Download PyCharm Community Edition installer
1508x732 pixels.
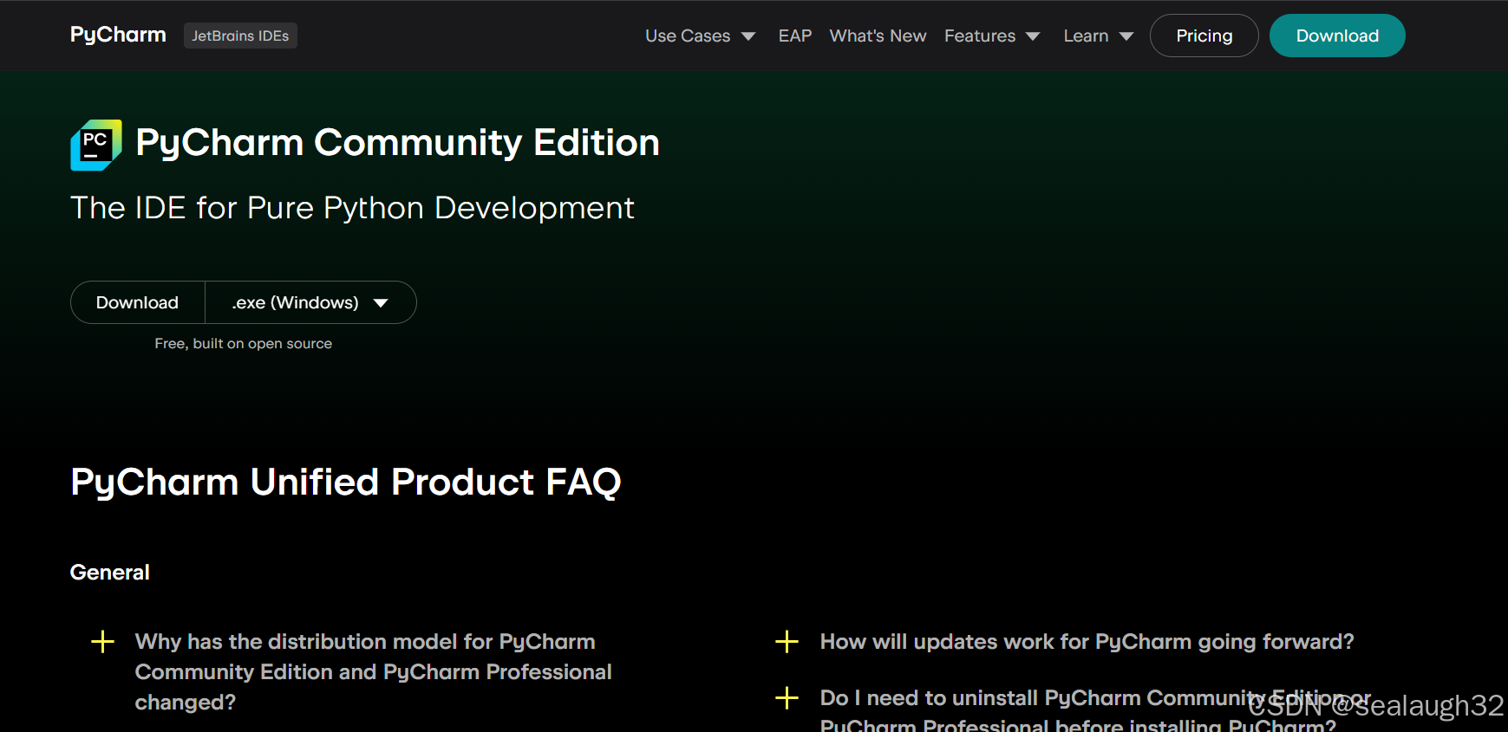pos(137,302)
